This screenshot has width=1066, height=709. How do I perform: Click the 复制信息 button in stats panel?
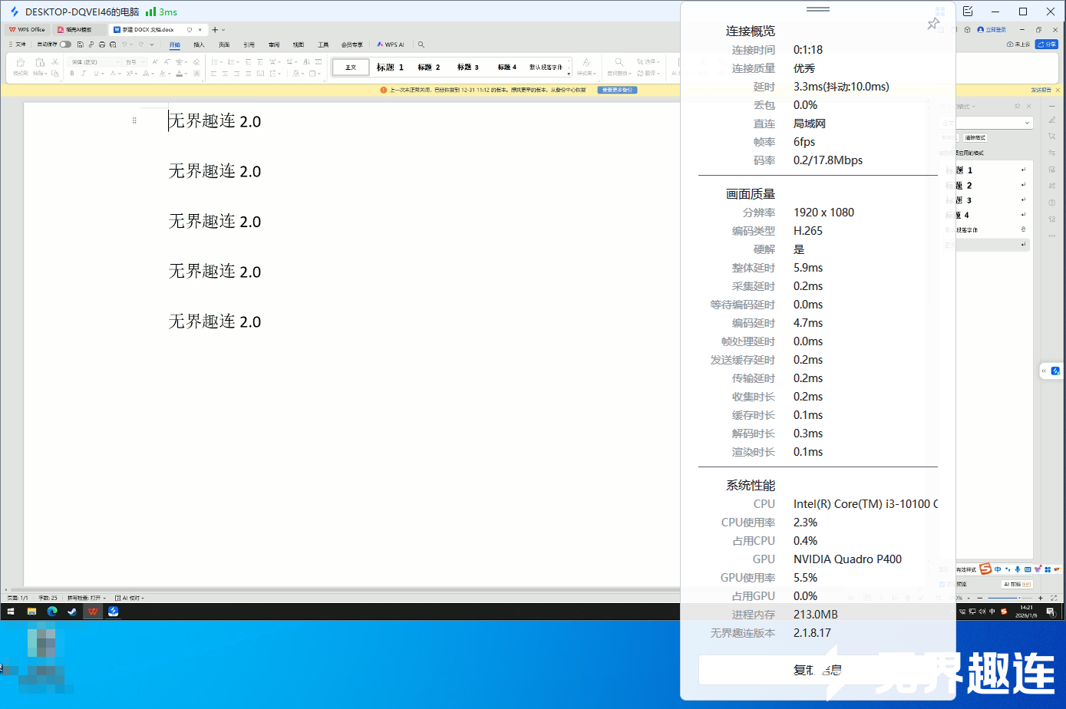point(817,670)
